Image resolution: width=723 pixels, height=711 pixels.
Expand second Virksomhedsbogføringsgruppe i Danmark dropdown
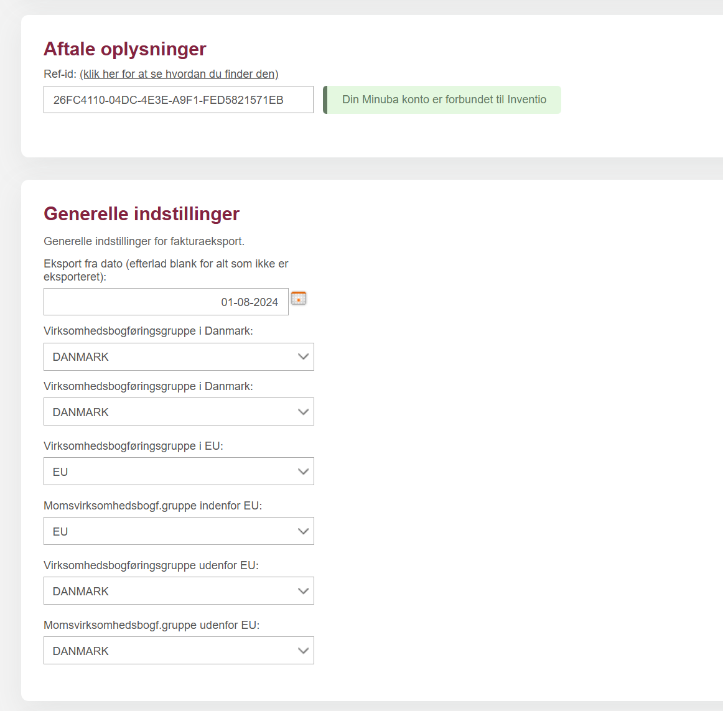click(x=179, y=412)
